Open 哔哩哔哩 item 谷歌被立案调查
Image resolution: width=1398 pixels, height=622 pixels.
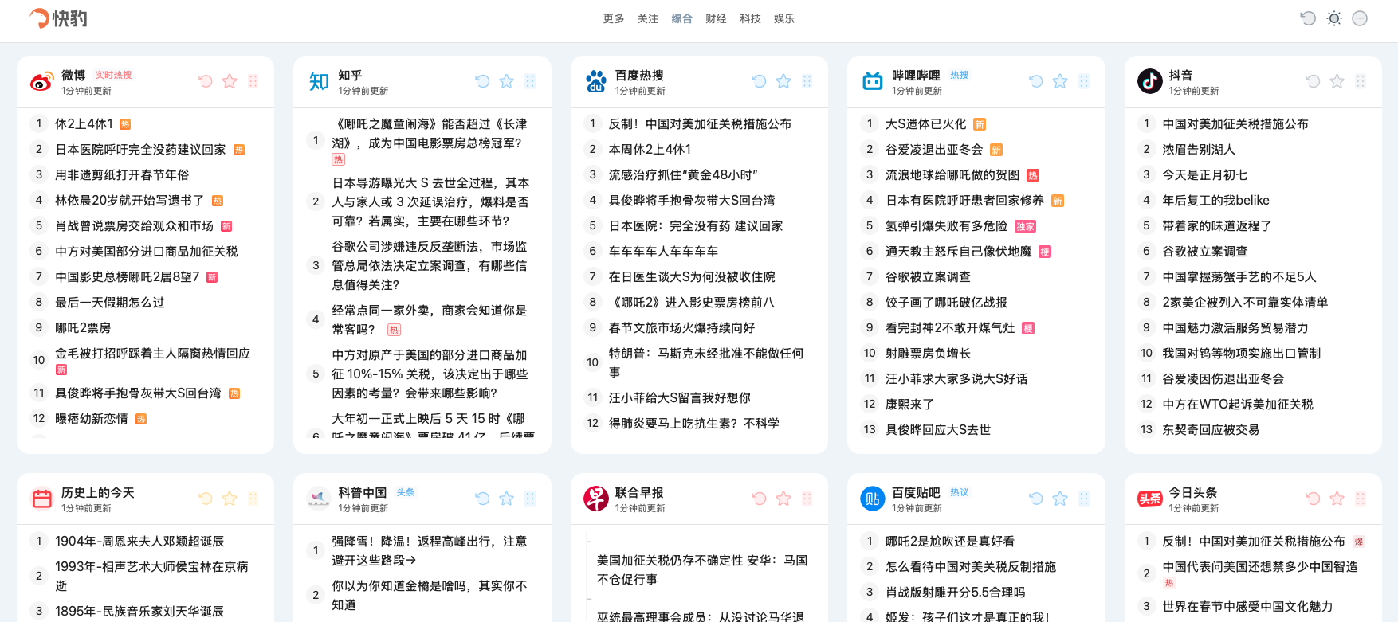pyautogui.click(x=928, y=277)
